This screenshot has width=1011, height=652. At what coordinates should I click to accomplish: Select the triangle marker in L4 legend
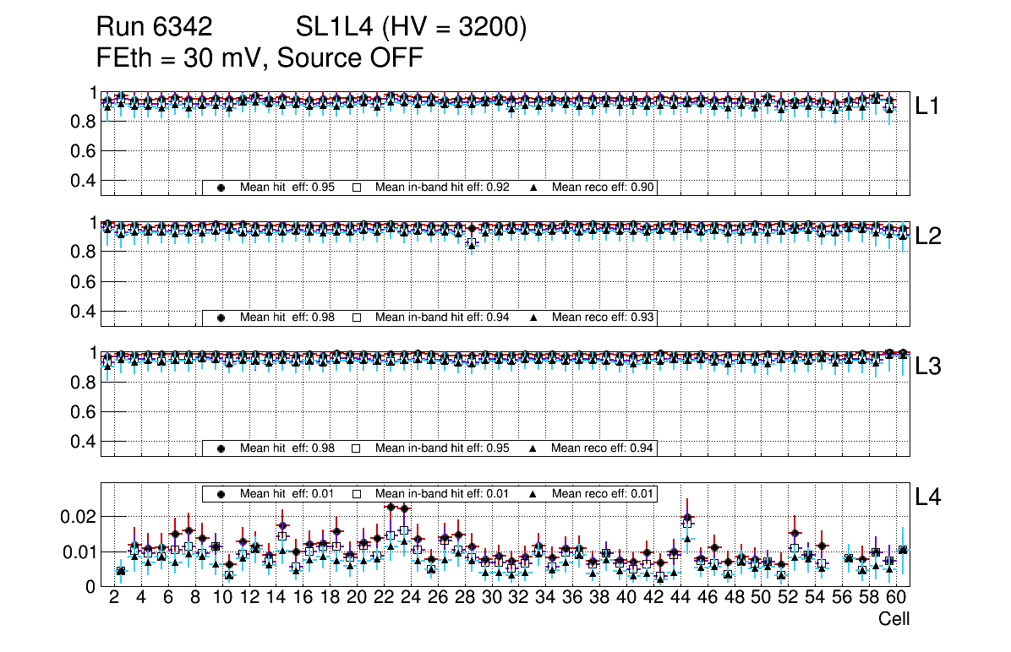coord(533,493)
